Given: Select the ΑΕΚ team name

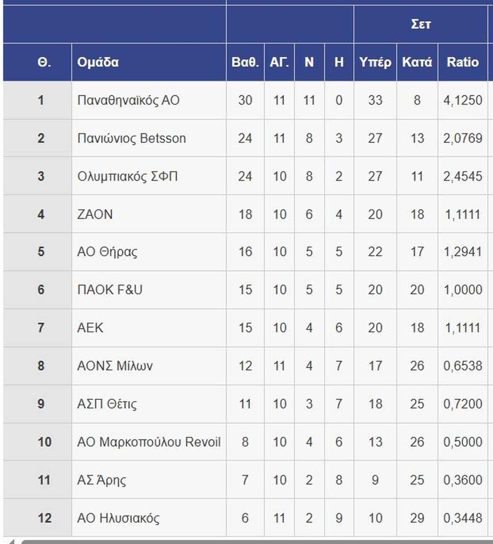Looking at the screenshot, I should [90, 328].
